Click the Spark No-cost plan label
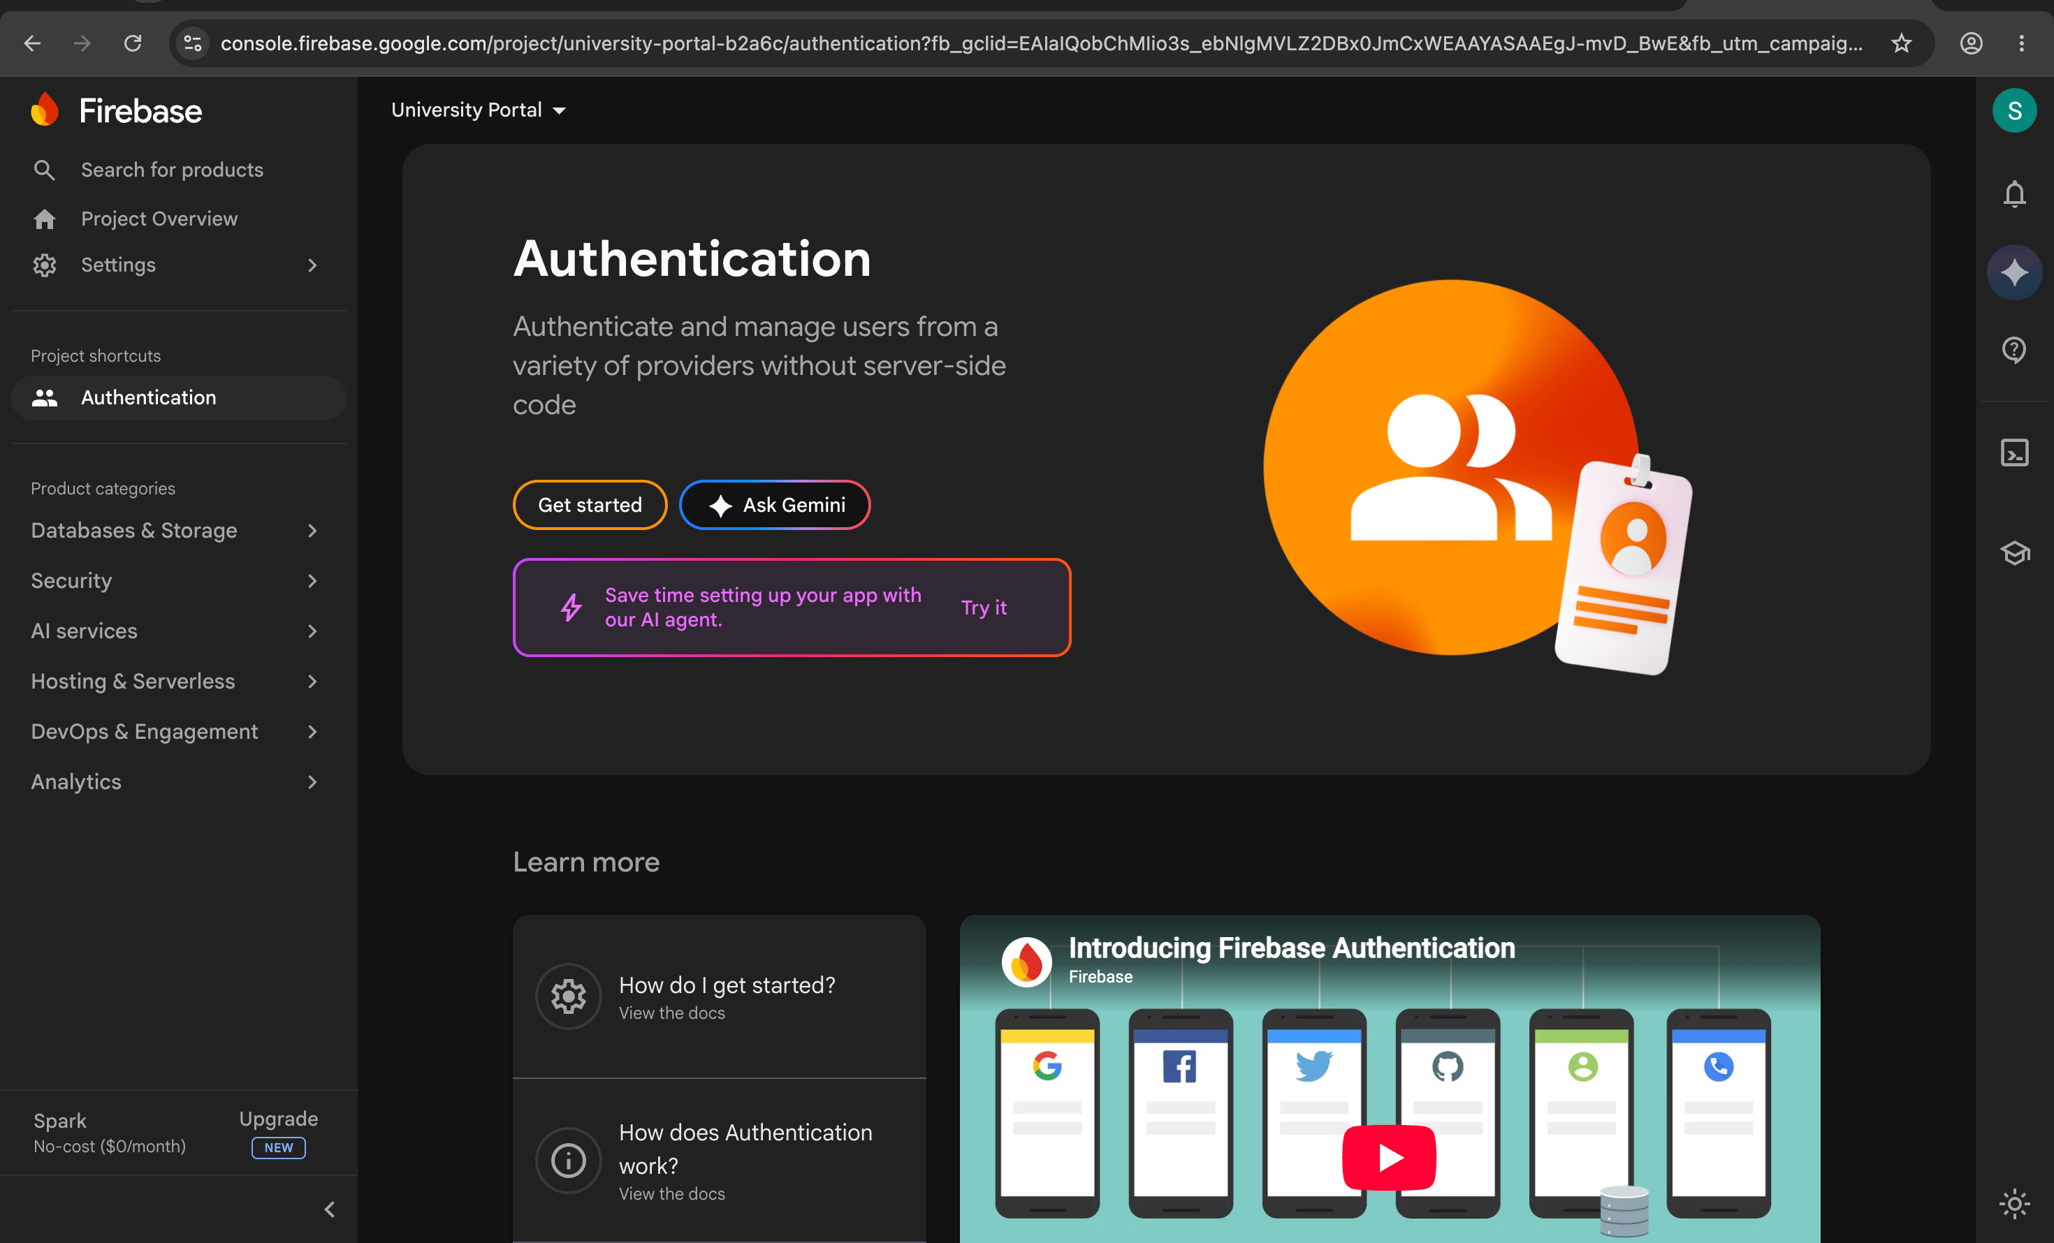This screenshot has width=2054, height=1243. pyautogui.click(x=109, y=1133)
